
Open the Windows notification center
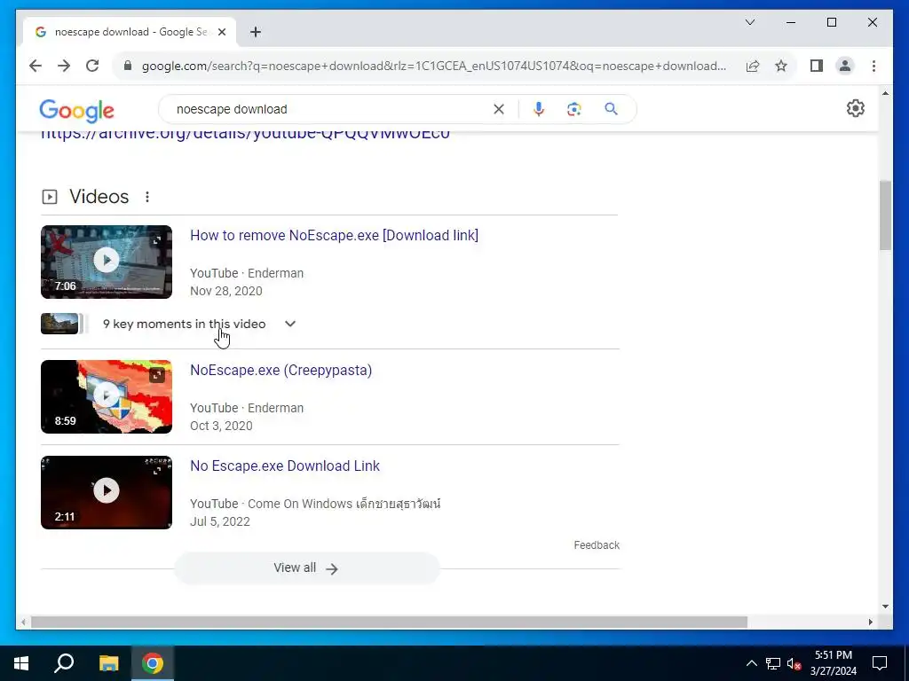pos(880,663)
